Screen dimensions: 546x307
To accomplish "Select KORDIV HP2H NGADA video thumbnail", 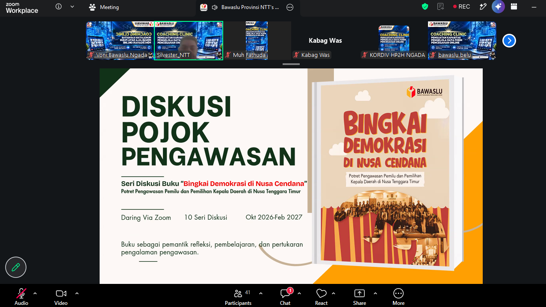I will click(x=393, y=41).
